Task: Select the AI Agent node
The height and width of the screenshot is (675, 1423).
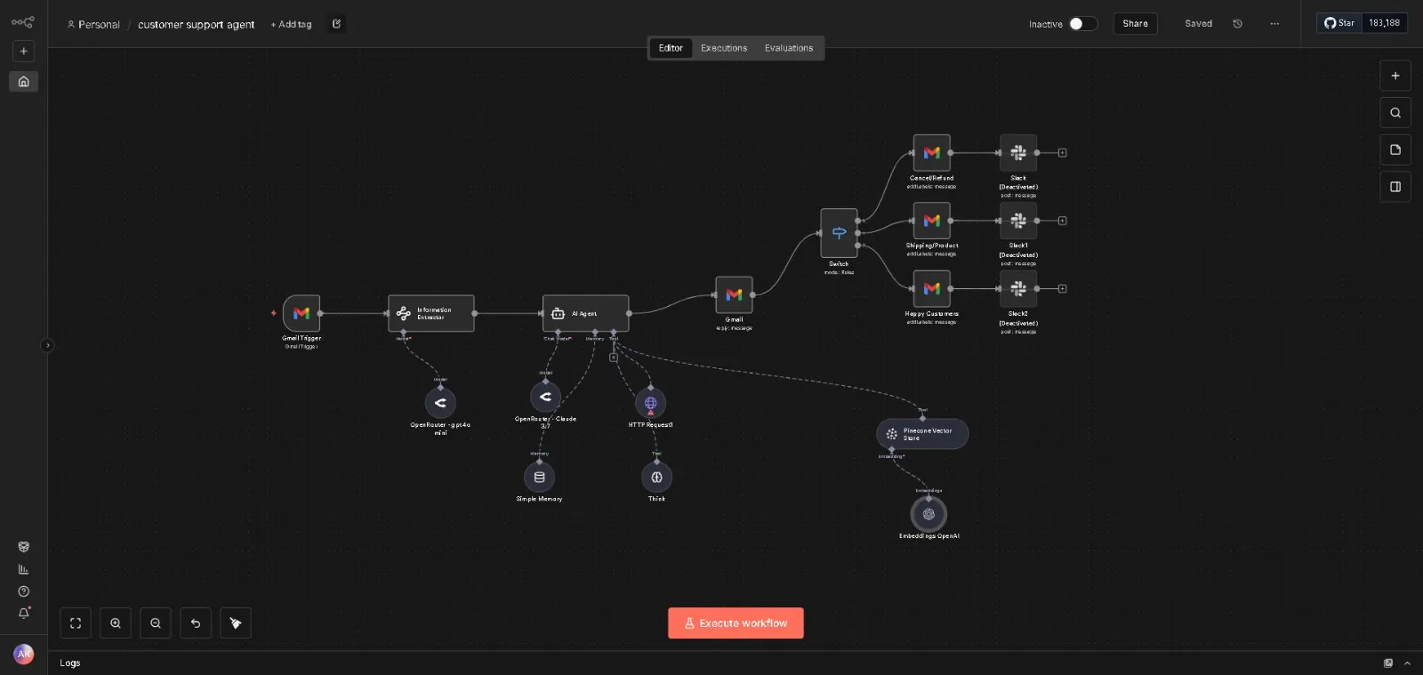Action: click(586, 313)
